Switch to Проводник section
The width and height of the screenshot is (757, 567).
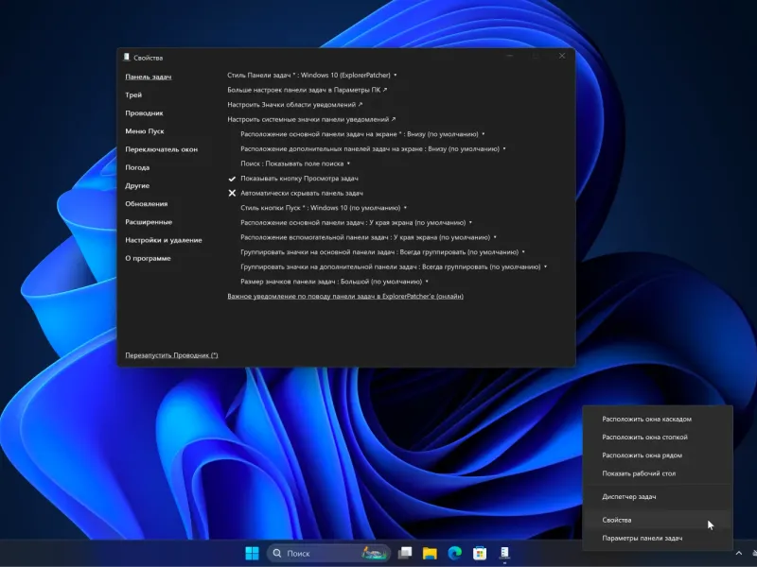[x=145, y=112]
